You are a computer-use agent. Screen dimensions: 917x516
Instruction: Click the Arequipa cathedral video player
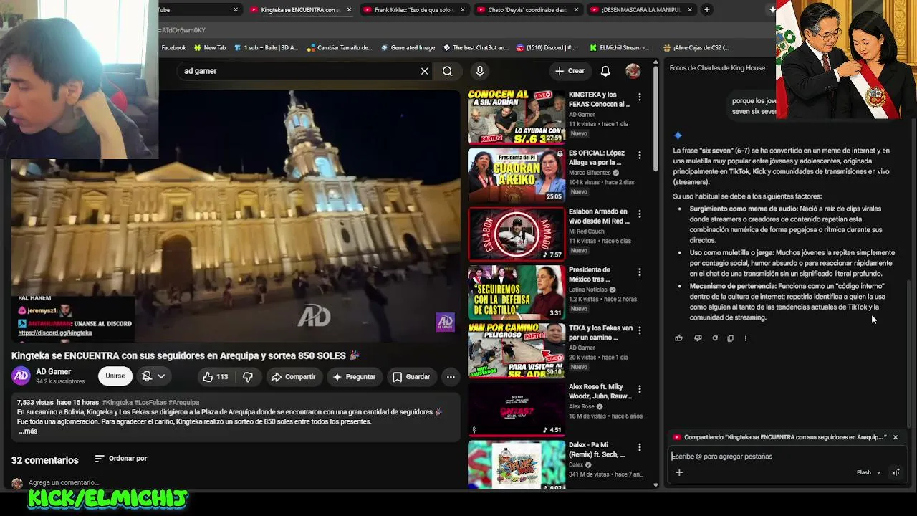pyautogui.click(x=236, y=216)
